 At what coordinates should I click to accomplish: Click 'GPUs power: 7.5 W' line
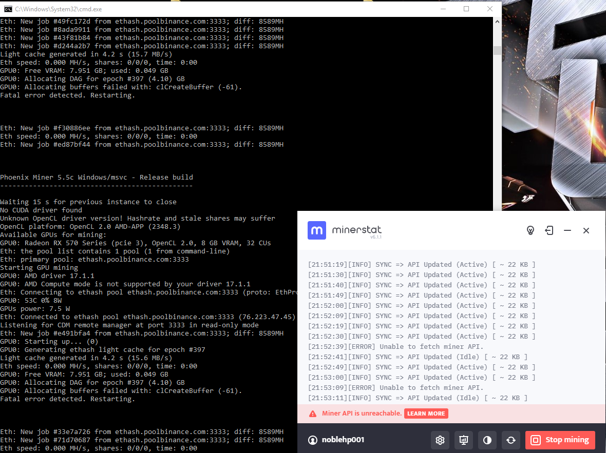(x=35, y=308)
